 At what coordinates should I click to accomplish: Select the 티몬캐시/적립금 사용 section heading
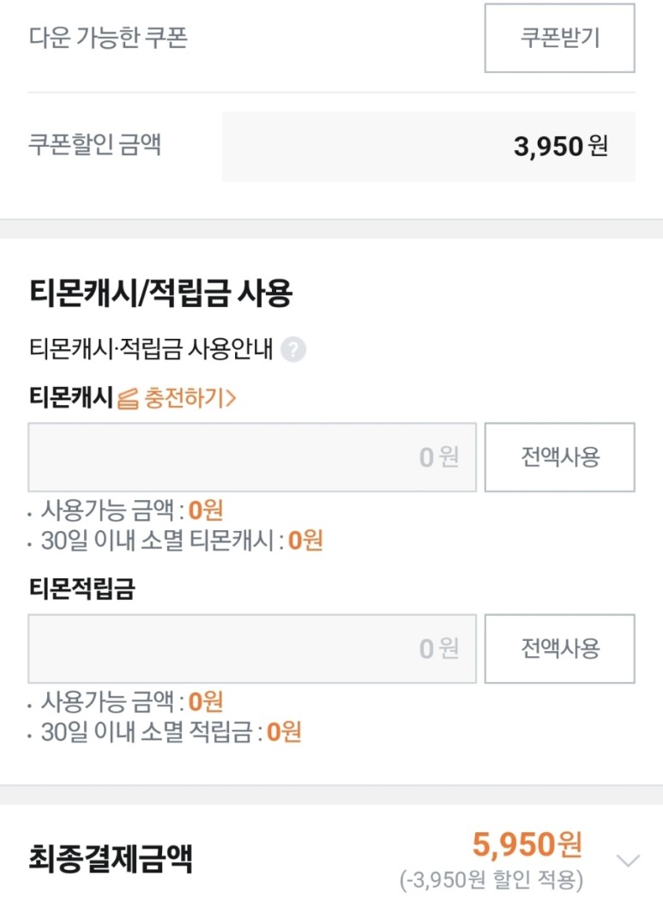click(x=161, y=293)
